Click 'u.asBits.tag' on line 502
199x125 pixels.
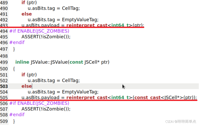pyautogui.click(x=41, y=81)
